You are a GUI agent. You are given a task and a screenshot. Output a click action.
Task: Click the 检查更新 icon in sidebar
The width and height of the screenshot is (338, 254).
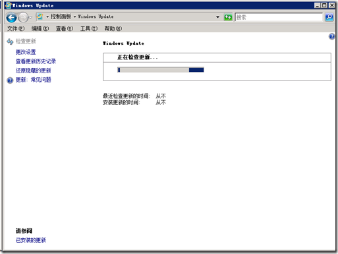point(10,42)
